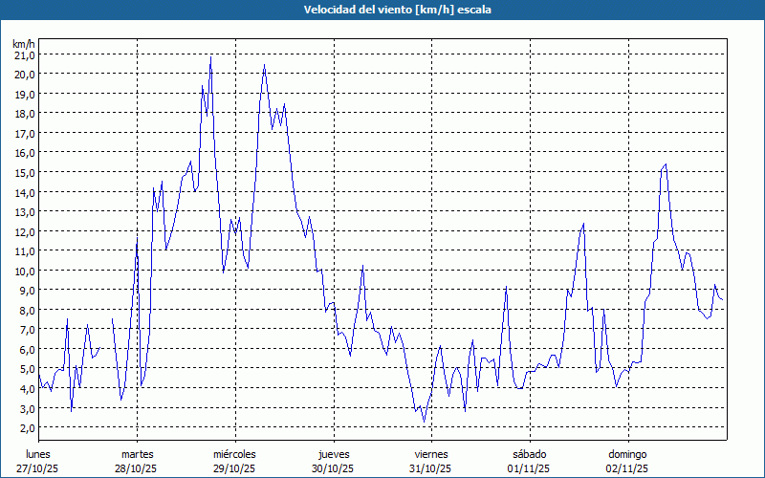The height and width of the screenshot is (478, 765).
Task: Select the 16,0 y-axis value
Action: click(25, 153)
